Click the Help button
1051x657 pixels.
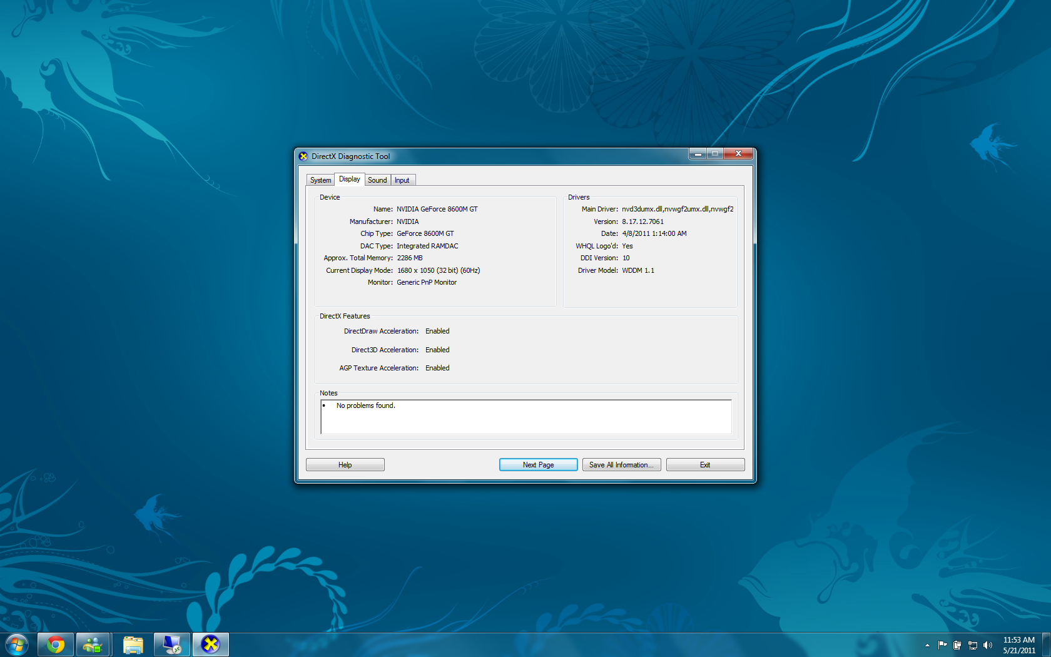pos(345,465)
